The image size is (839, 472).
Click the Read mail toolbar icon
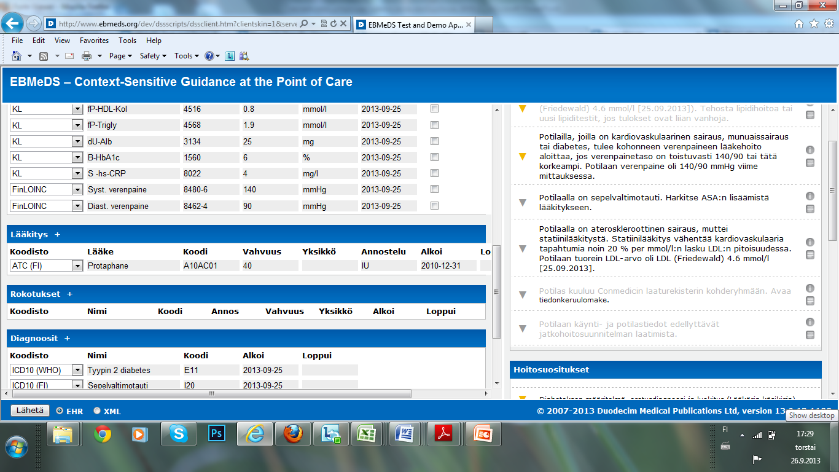point(69,56)
